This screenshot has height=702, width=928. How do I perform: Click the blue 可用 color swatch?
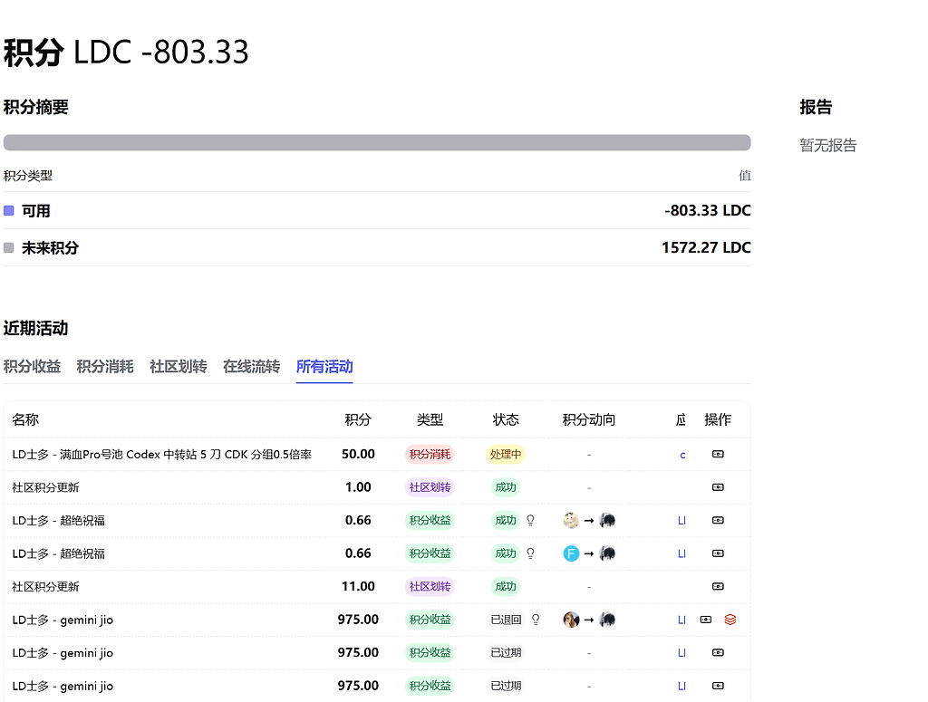9,210
